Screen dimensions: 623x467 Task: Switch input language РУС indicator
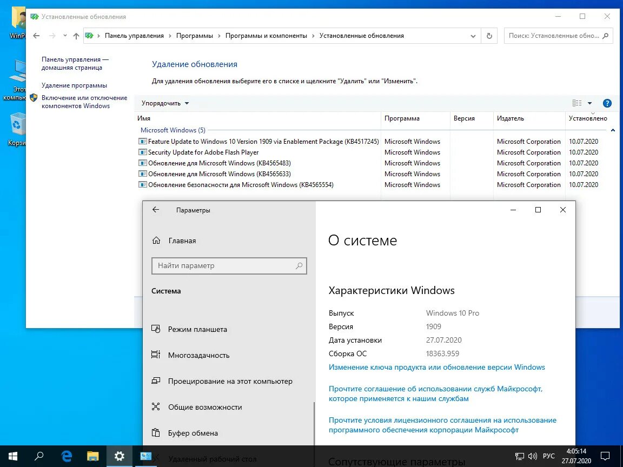549,456
